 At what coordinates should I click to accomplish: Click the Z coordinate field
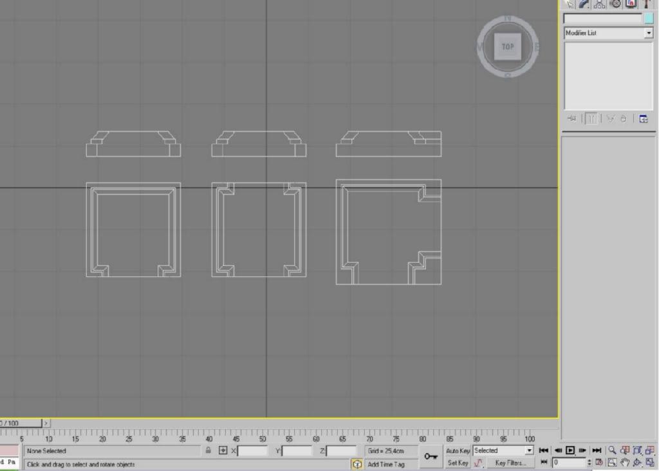341,451
